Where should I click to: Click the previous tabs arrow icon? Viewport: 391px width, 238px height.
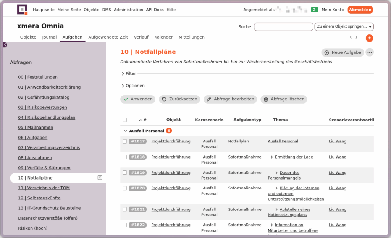tap(351, 37)
